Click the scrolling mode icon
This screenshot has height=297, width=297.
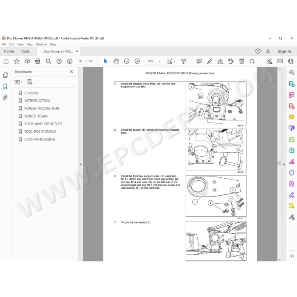click(x=183, y=61)
